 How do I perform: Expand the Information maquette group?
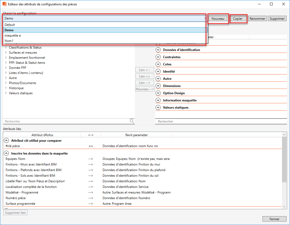pyautogui.click(x=158, y=100)
